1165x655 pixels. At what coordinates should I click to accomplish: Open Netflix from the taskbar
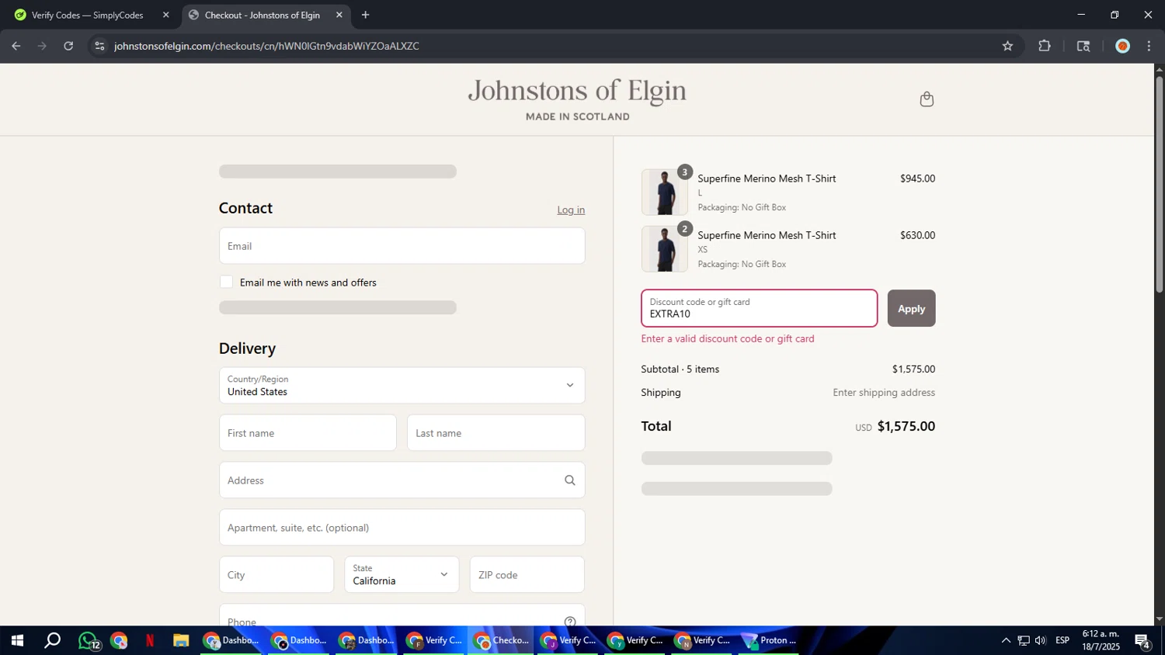point(150,641)
